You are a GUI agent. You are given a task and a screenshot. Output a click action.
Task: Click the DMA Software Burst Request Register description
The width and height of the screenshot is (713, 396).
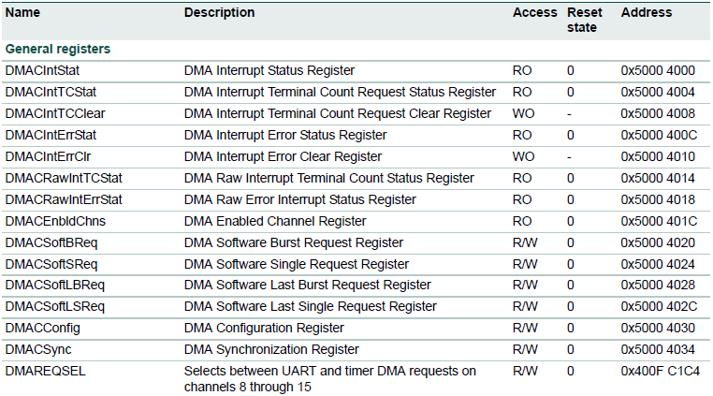[x=294, y=242]
